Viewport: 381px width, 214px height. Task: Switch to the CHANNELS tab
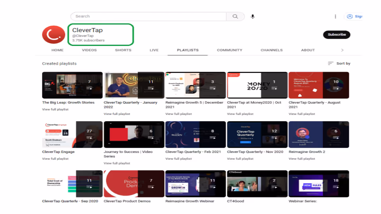[271, 50]
